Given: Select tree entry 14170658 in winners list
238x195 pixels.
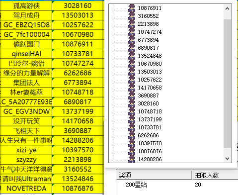Looking at the screenshot, I should coord(150,88).
